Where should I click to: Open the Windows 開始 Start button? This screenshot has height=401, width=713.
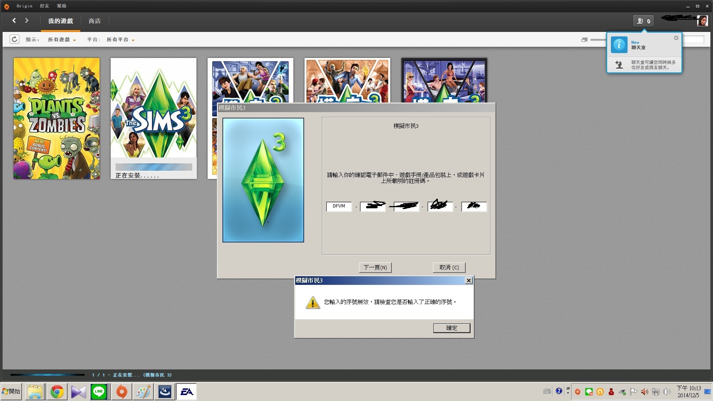(11, 392)
